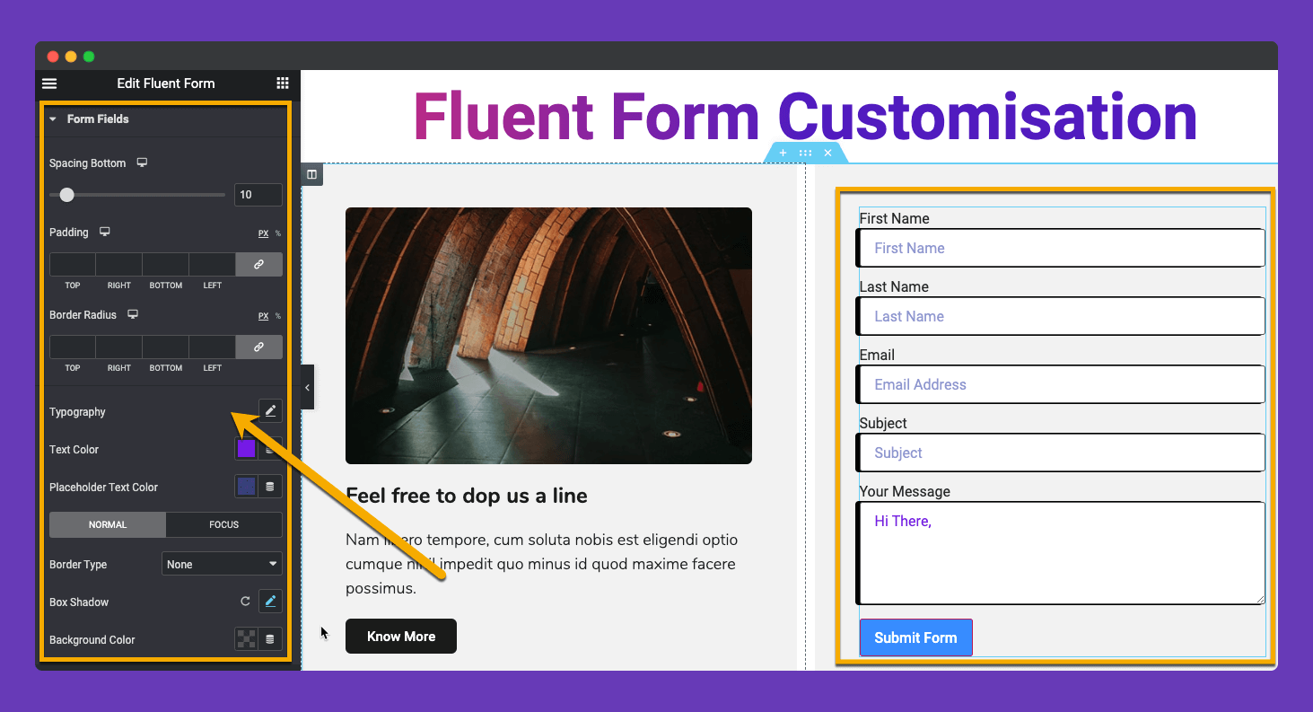Click the 'Nam libero tempore' paragraph text

tap(542, 564)
